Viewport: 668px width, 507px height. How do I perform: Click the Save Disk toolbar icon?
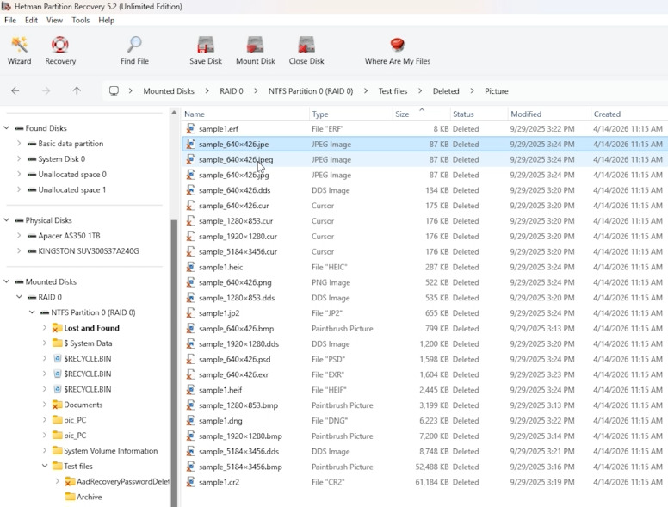206,45
